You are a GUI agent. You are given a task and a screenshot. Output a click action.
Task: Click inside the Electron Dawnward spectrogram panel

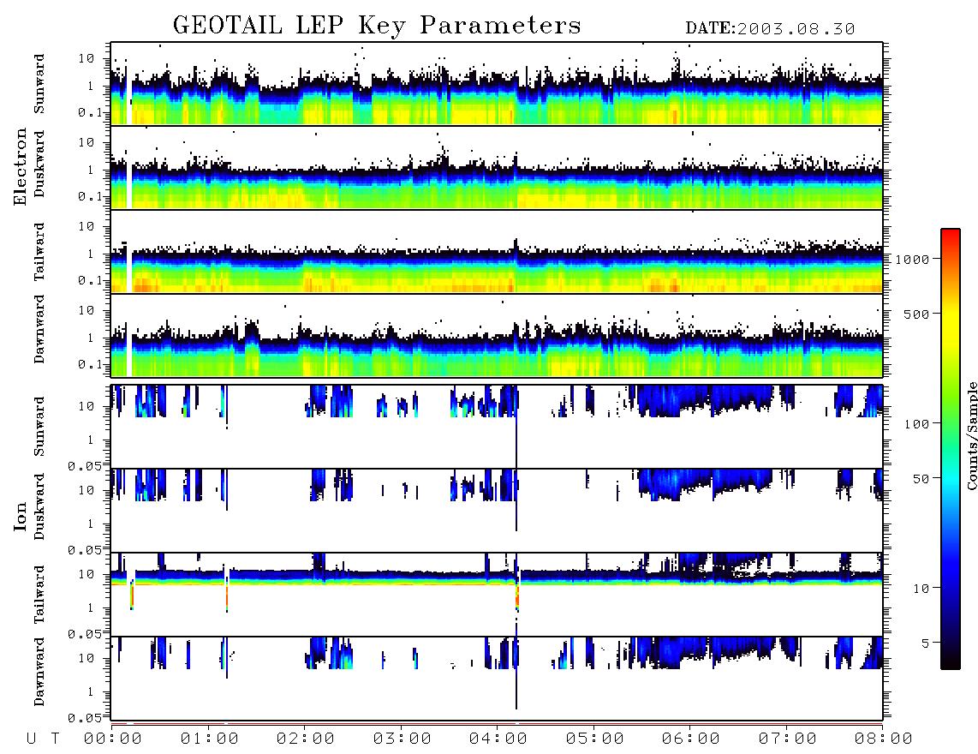pyautogui.click(x=497, y=335)
